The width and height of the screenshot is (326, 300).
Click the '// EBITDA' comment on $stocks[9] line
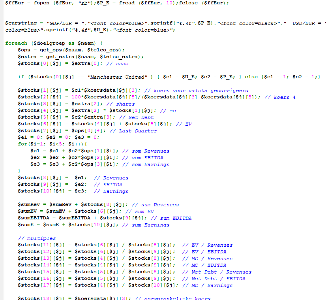click(x=108, y=185)
